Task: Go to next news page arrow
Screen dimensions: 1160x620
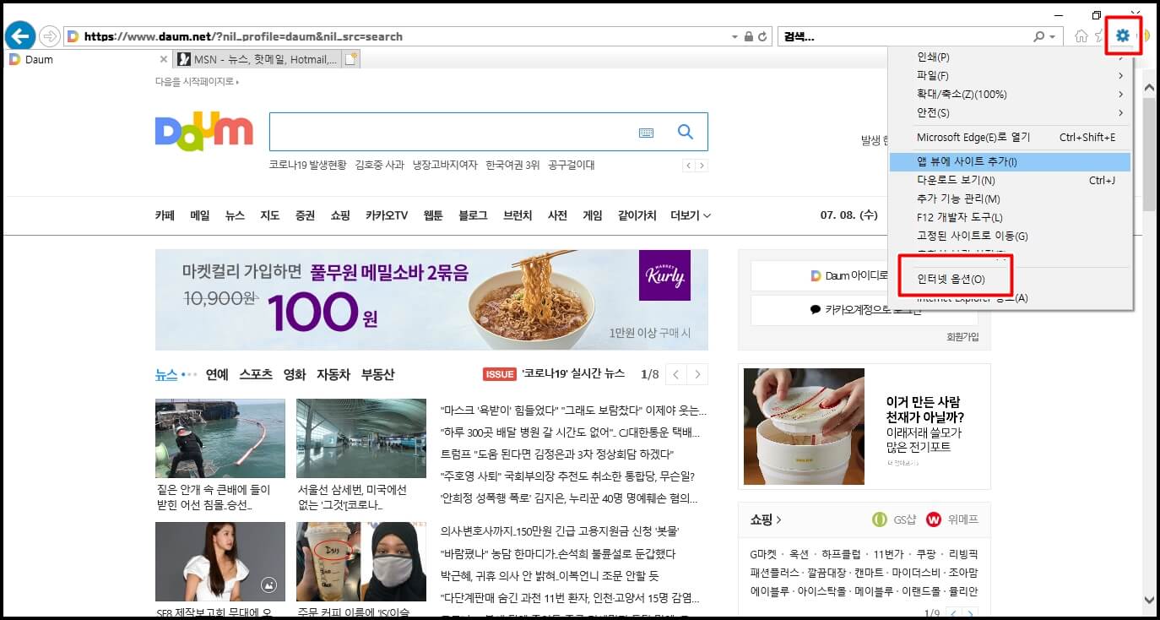Action: point(697,374)
